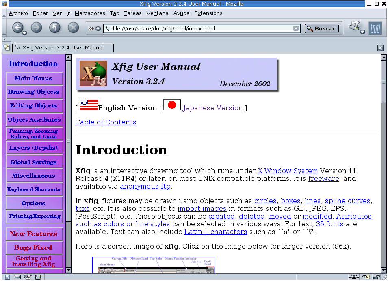
Task: Open the Global Settings sidebar button
Action: (x=34, y=162)
